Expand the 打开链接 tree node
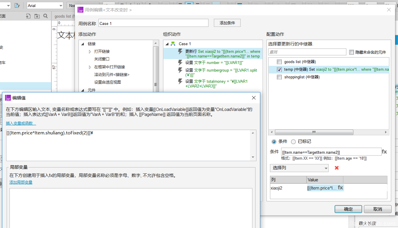Image resolution: width=398 pixels, height=228 pixels. click(90, 52)
